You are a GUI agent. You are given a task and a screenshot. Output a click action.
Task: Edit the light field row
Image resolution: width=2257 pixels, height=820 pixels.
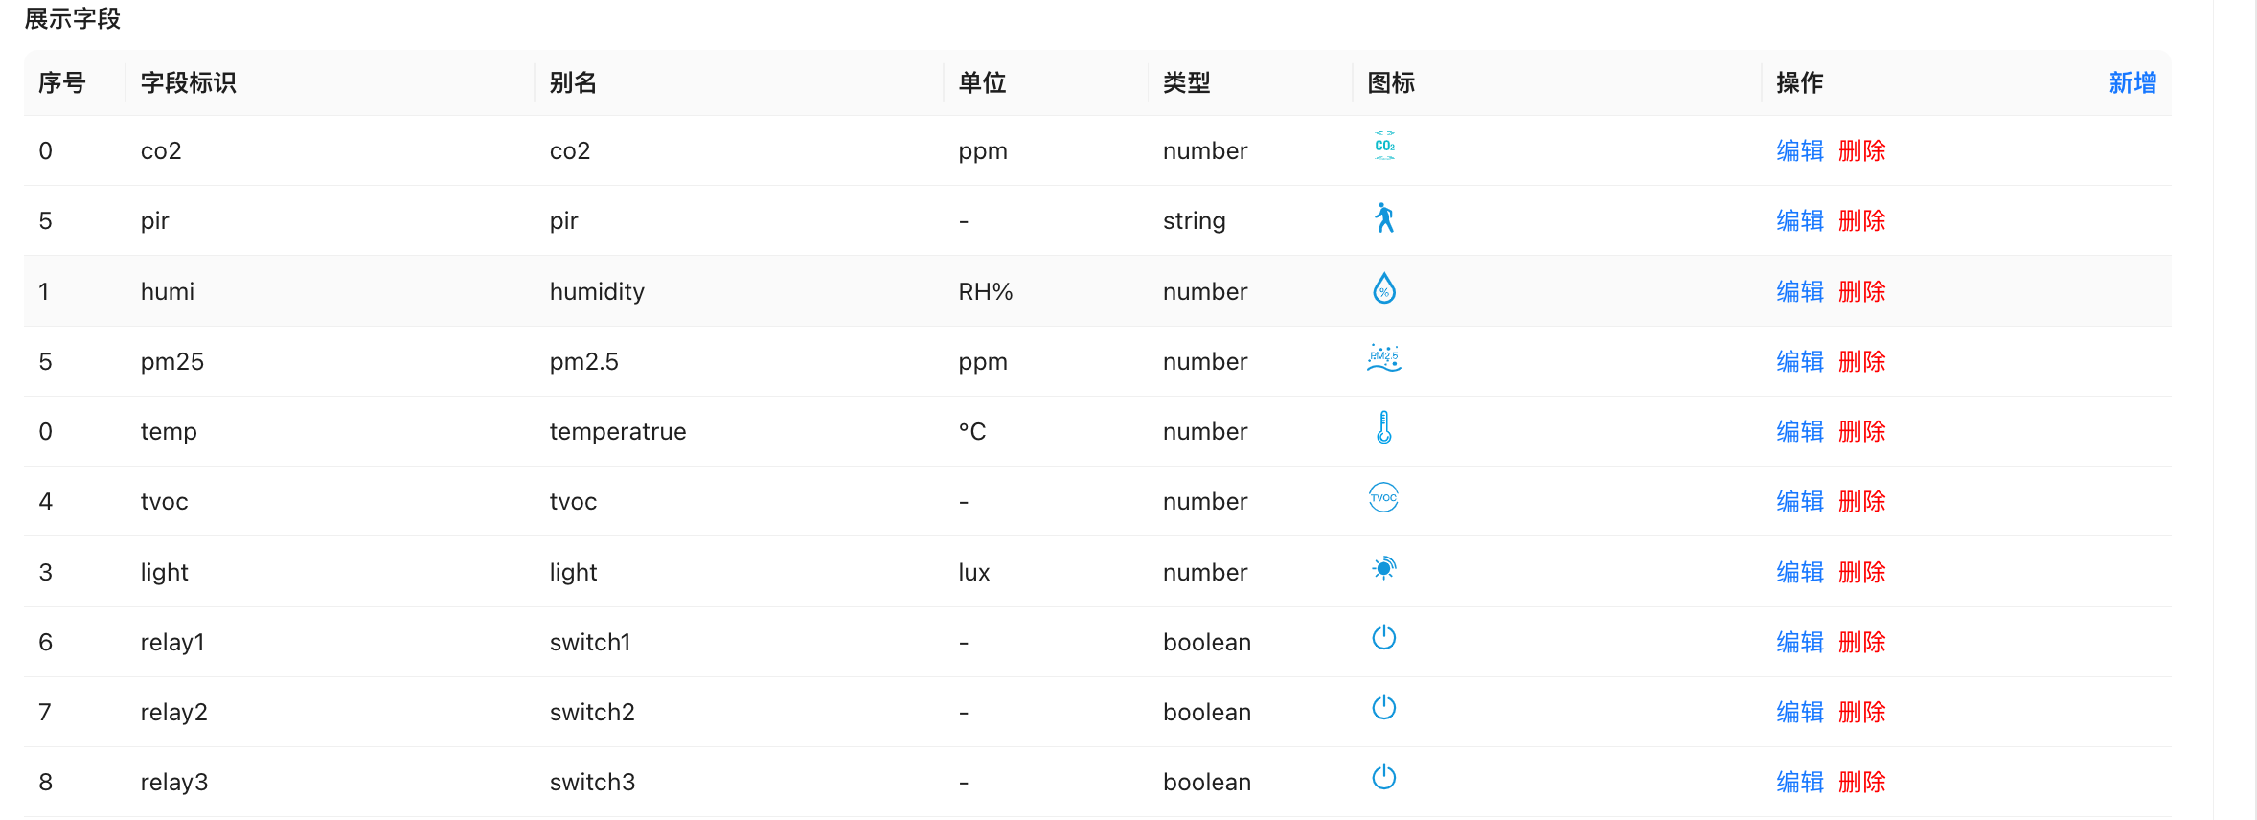click(x=1800, y=573)
